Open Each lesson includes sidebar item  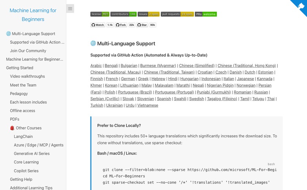(29, 102)
